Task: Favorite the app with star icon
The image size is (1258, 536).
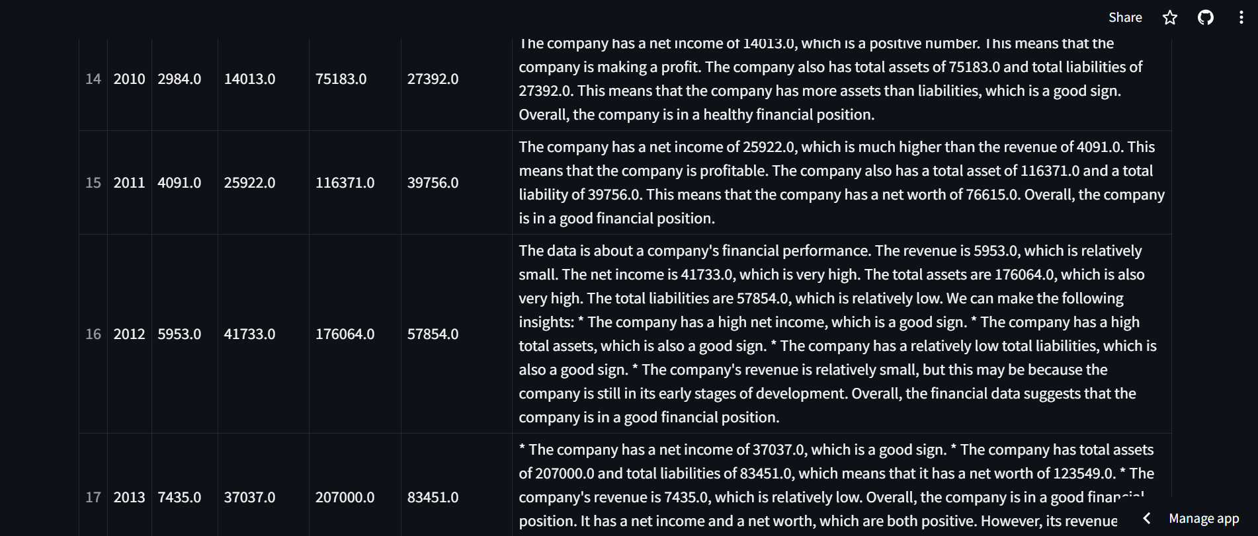Action: (1170, 18)
